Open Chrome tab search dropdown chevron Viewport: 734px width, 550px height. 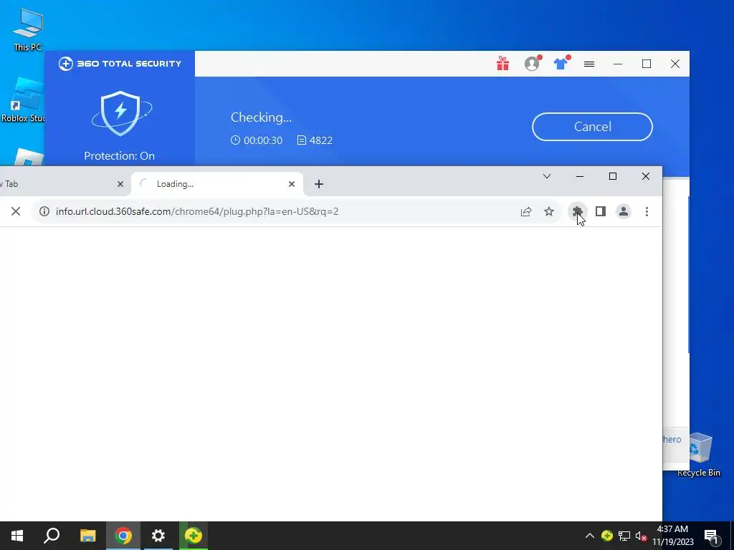pos(547,176)
